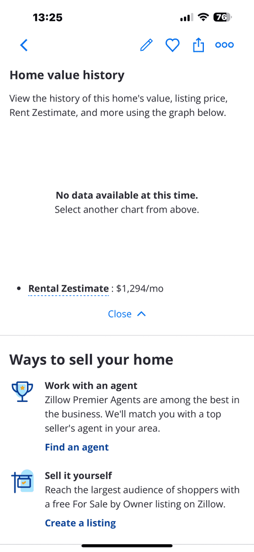Go back using the left chevron

(24, 45)
